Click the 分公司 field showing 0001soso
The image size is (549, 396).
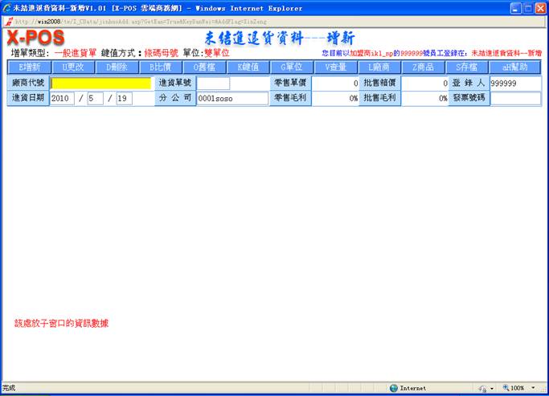[232, 98]
